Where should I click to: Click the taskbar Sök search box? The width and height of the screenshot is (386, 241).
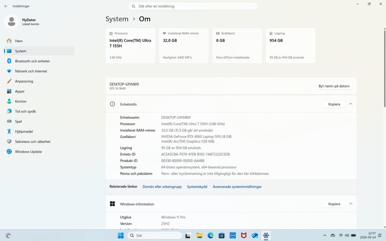click(154, 235)
